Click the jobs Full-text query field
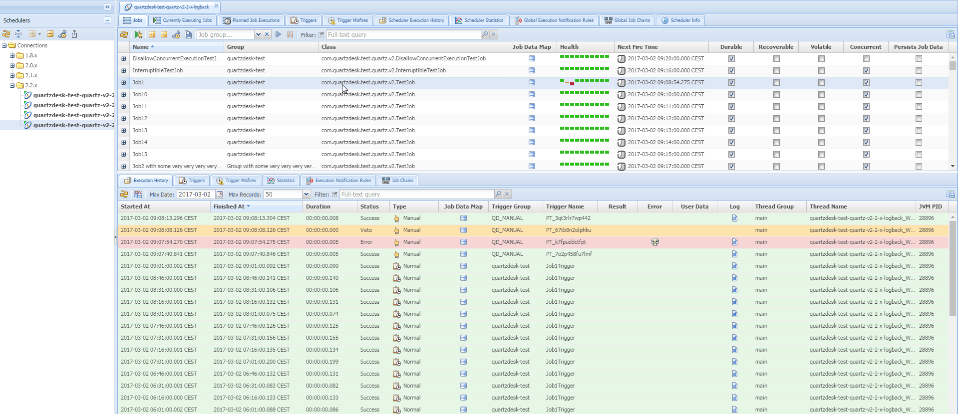Screen dimensions: 958x414 coord(403,34)
